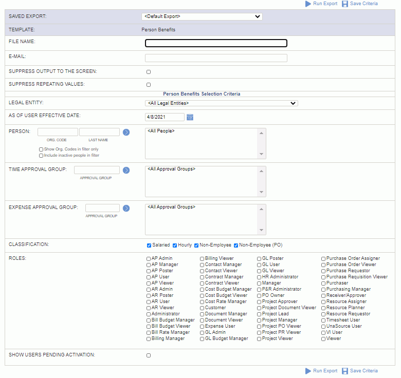
Task: Click the Time Approval Group input
Action: coord(97,170)
